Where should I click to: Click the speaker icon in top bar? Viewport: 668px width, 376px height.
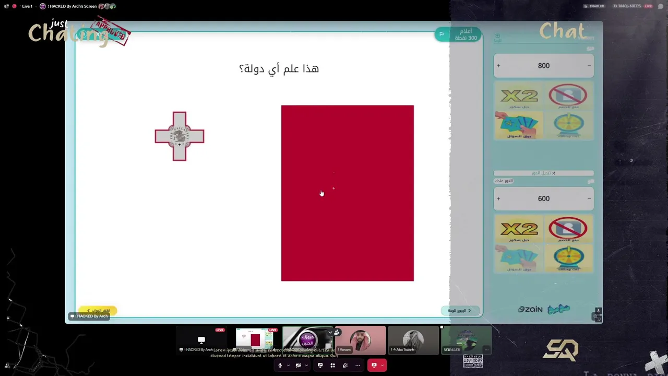[x=6, y=6]
